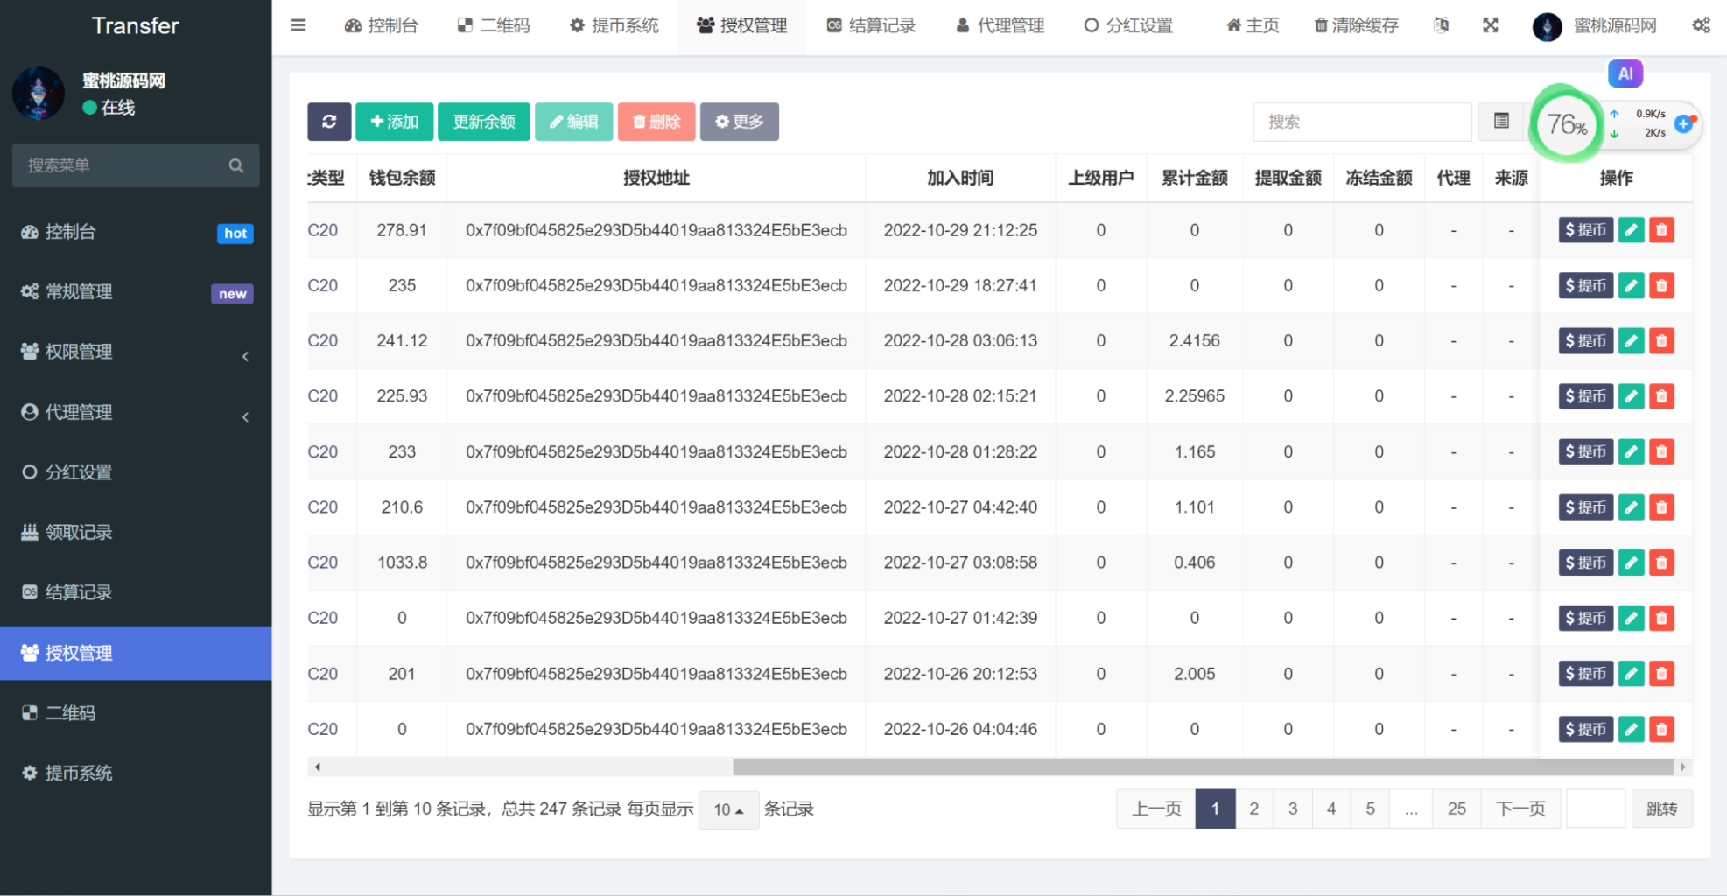
Task: Edit the second row with green pencil icon
Action: [x=1630, y=285]
